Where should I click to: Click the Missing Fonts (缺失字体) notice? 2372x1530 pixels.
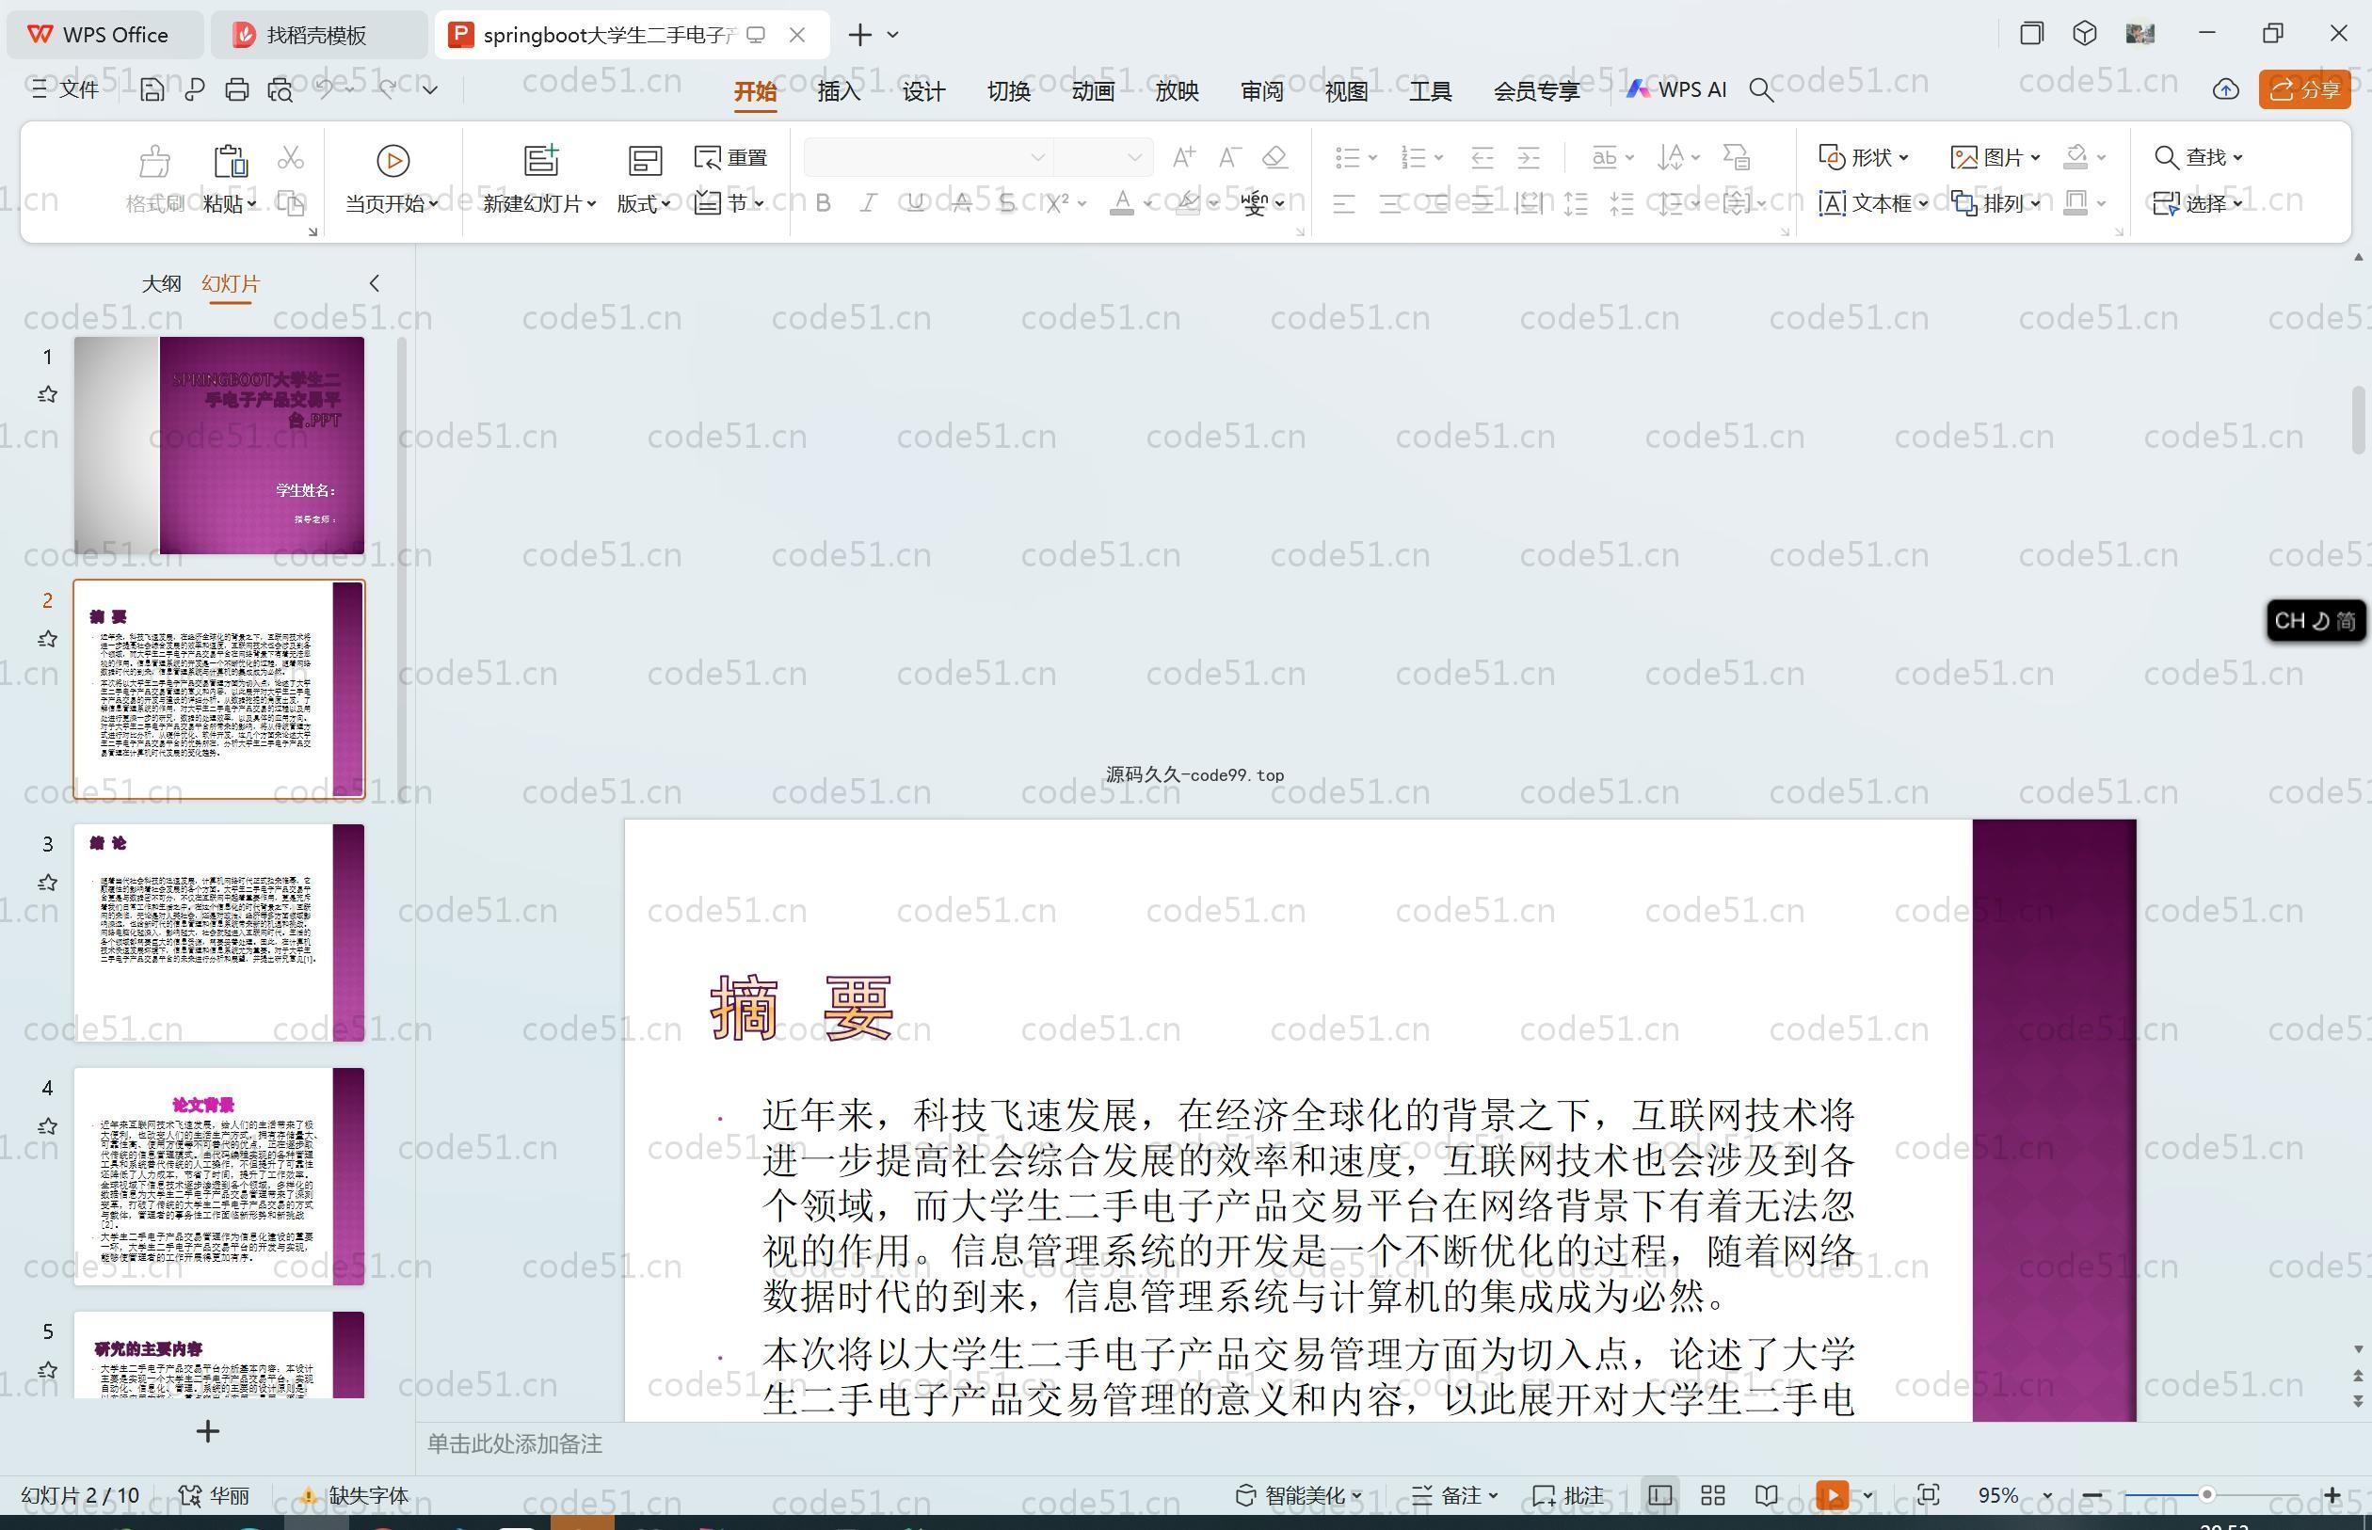coord(355,1495)
